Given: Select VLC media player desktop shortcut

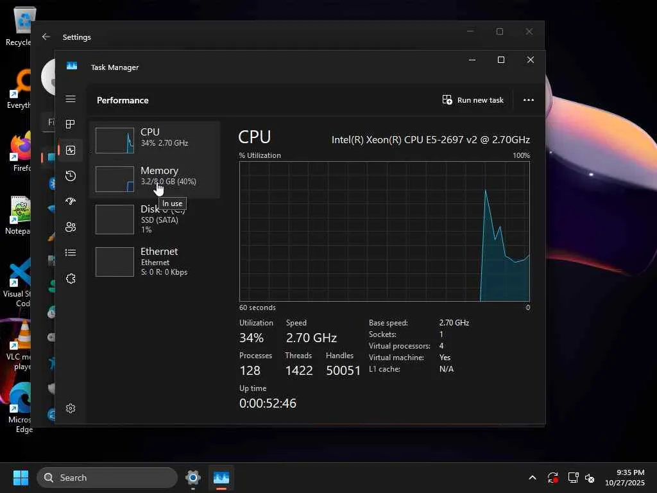Looking at the screenshot, I should pos(19,345).
